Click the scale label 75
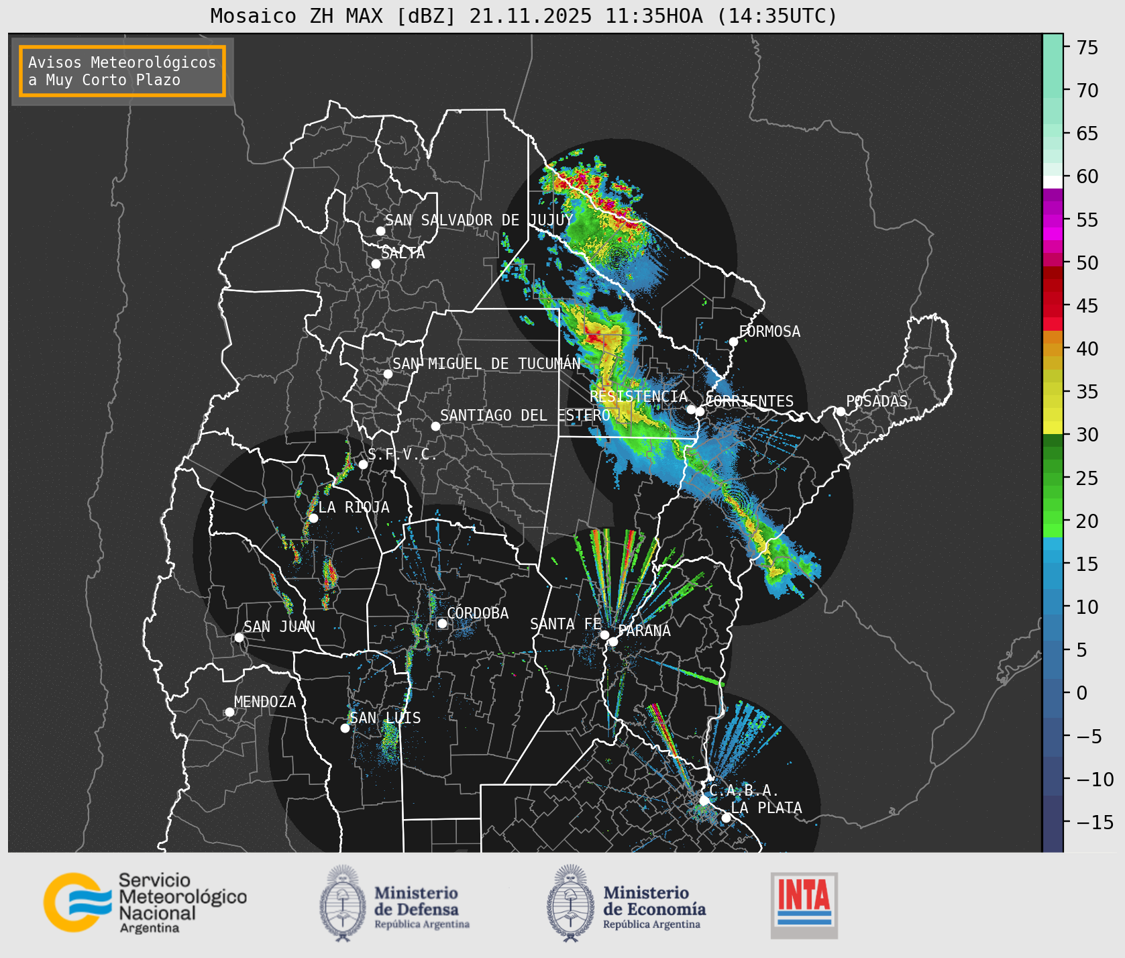 coord(1087,48)
